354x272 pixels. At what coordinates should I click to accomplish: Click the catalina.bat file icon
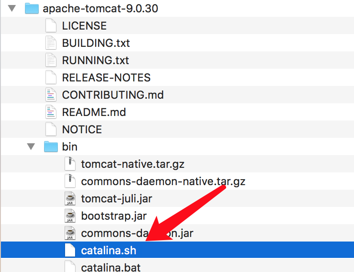pos(70,267)
